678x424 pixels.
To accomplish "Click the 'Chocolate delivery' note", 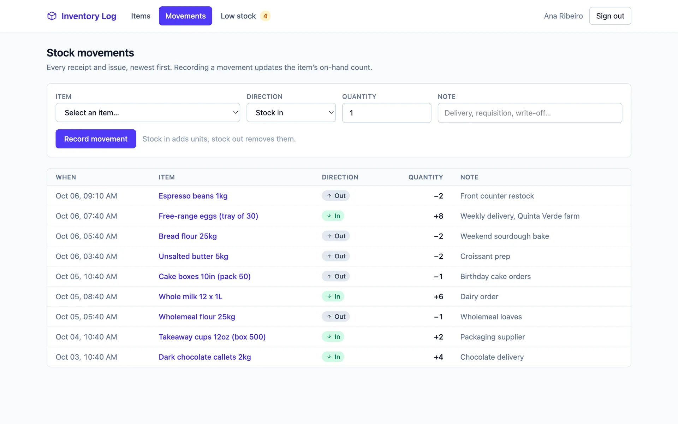I will 492,357.
